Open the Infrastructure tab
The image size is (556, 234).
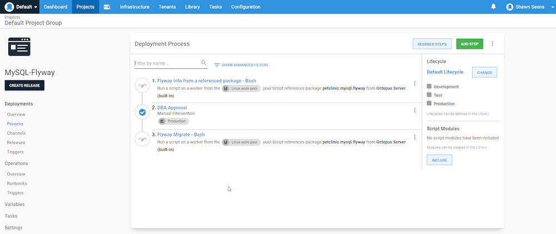tap(135, 7)
